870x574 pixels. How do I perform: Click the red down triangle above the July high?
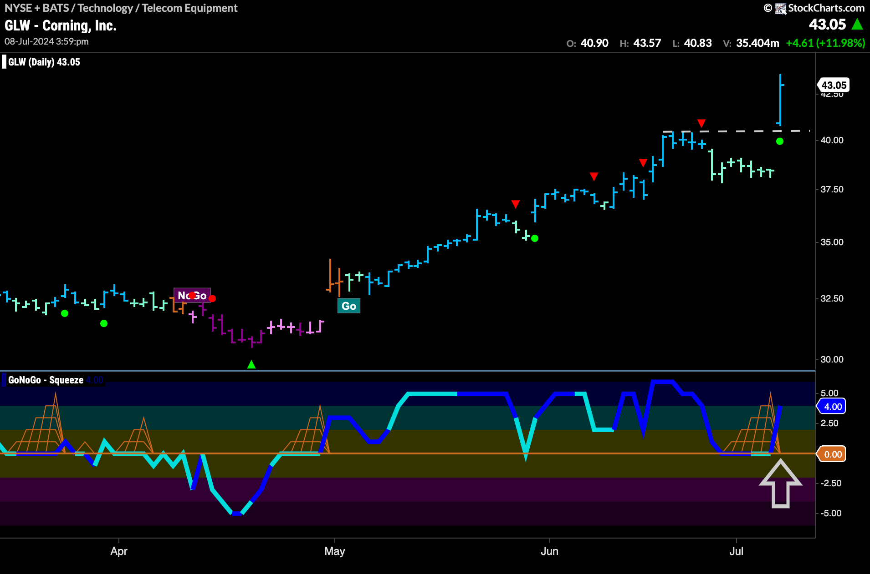(x=701, y=123)
